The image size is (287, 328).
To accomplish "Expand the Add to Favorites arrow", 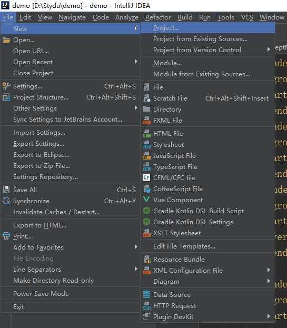I will coord(136,247).
